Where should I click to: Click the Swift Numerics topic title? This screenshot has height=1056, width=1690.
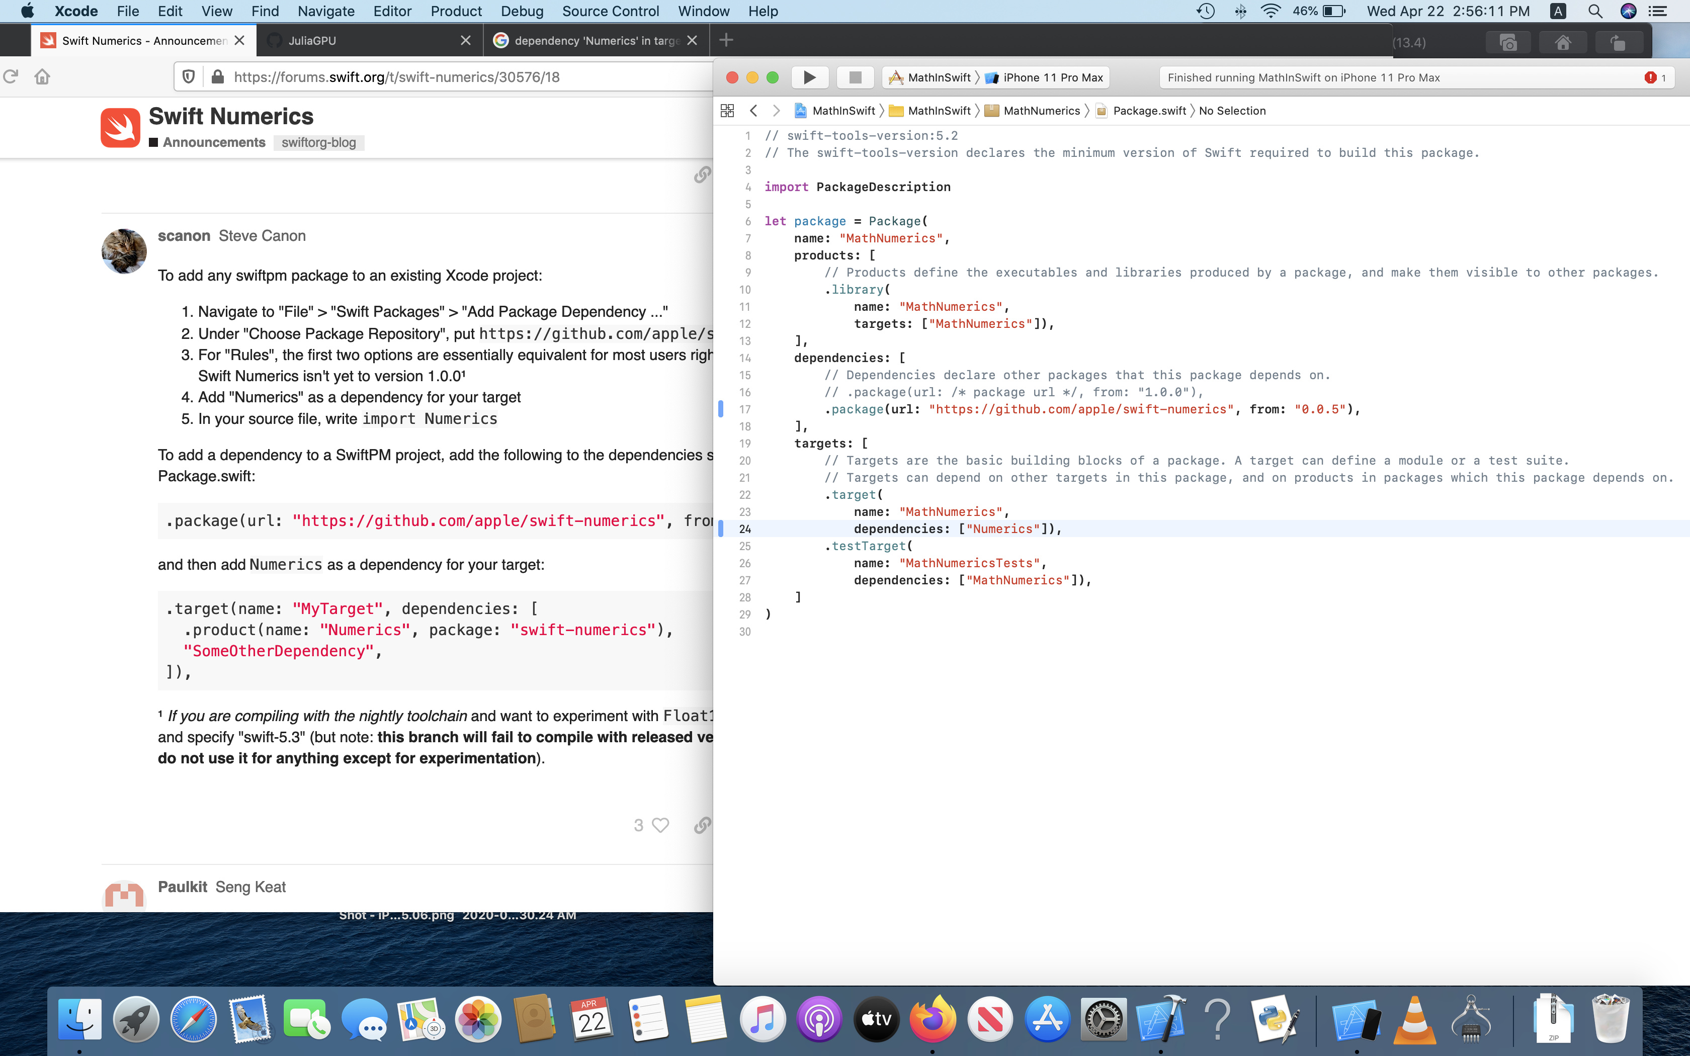[x=231, y=116]
